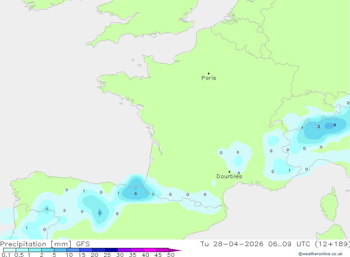The image size is (350, 257).
Task: Click the GFS model label
Action: point(83,244)
